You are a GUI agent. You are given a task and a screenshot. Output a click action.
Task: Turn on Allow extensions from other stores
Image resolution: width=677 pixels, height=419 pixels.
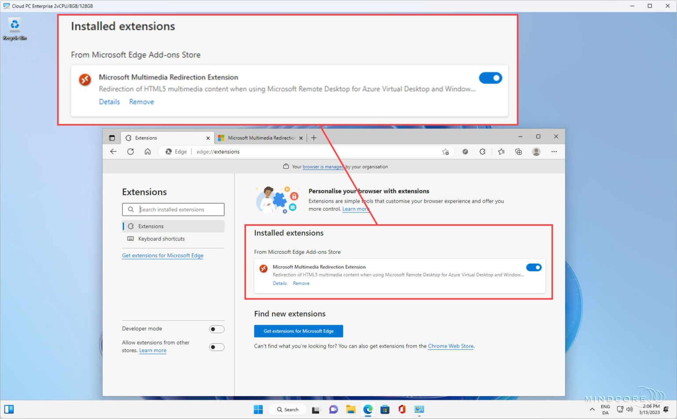pyautogui.click(x=216, y=347)
